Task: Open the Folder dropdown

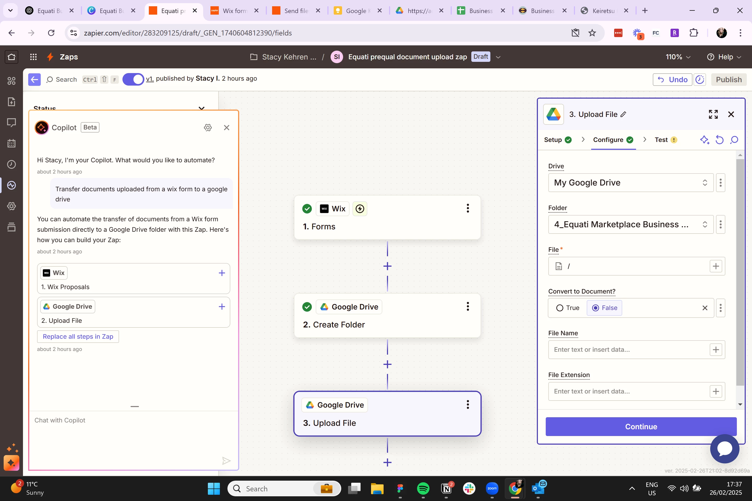Action: pos(631,224)
